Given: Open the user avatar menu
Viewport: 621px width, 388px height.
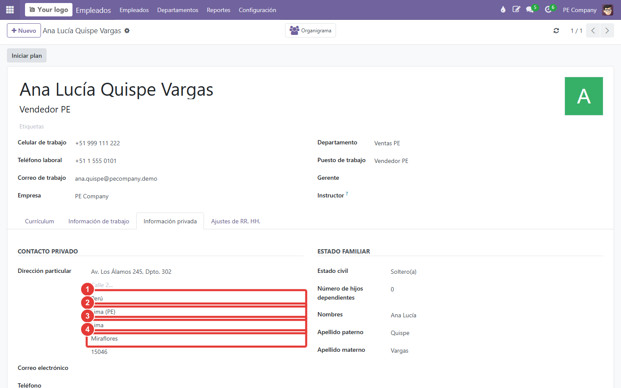Looking at the screenshot, I should click(608, 9).
